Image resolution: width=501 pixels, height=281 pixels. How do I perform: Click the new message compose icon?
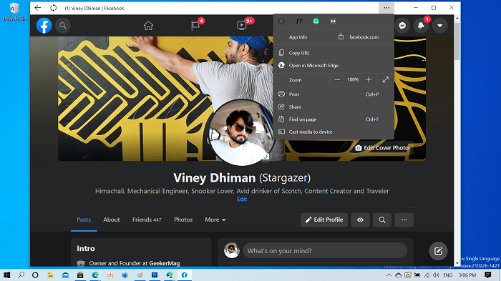[438, 251]
